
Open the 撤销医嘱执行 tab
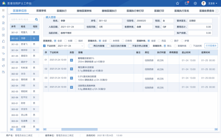(109, 11)
